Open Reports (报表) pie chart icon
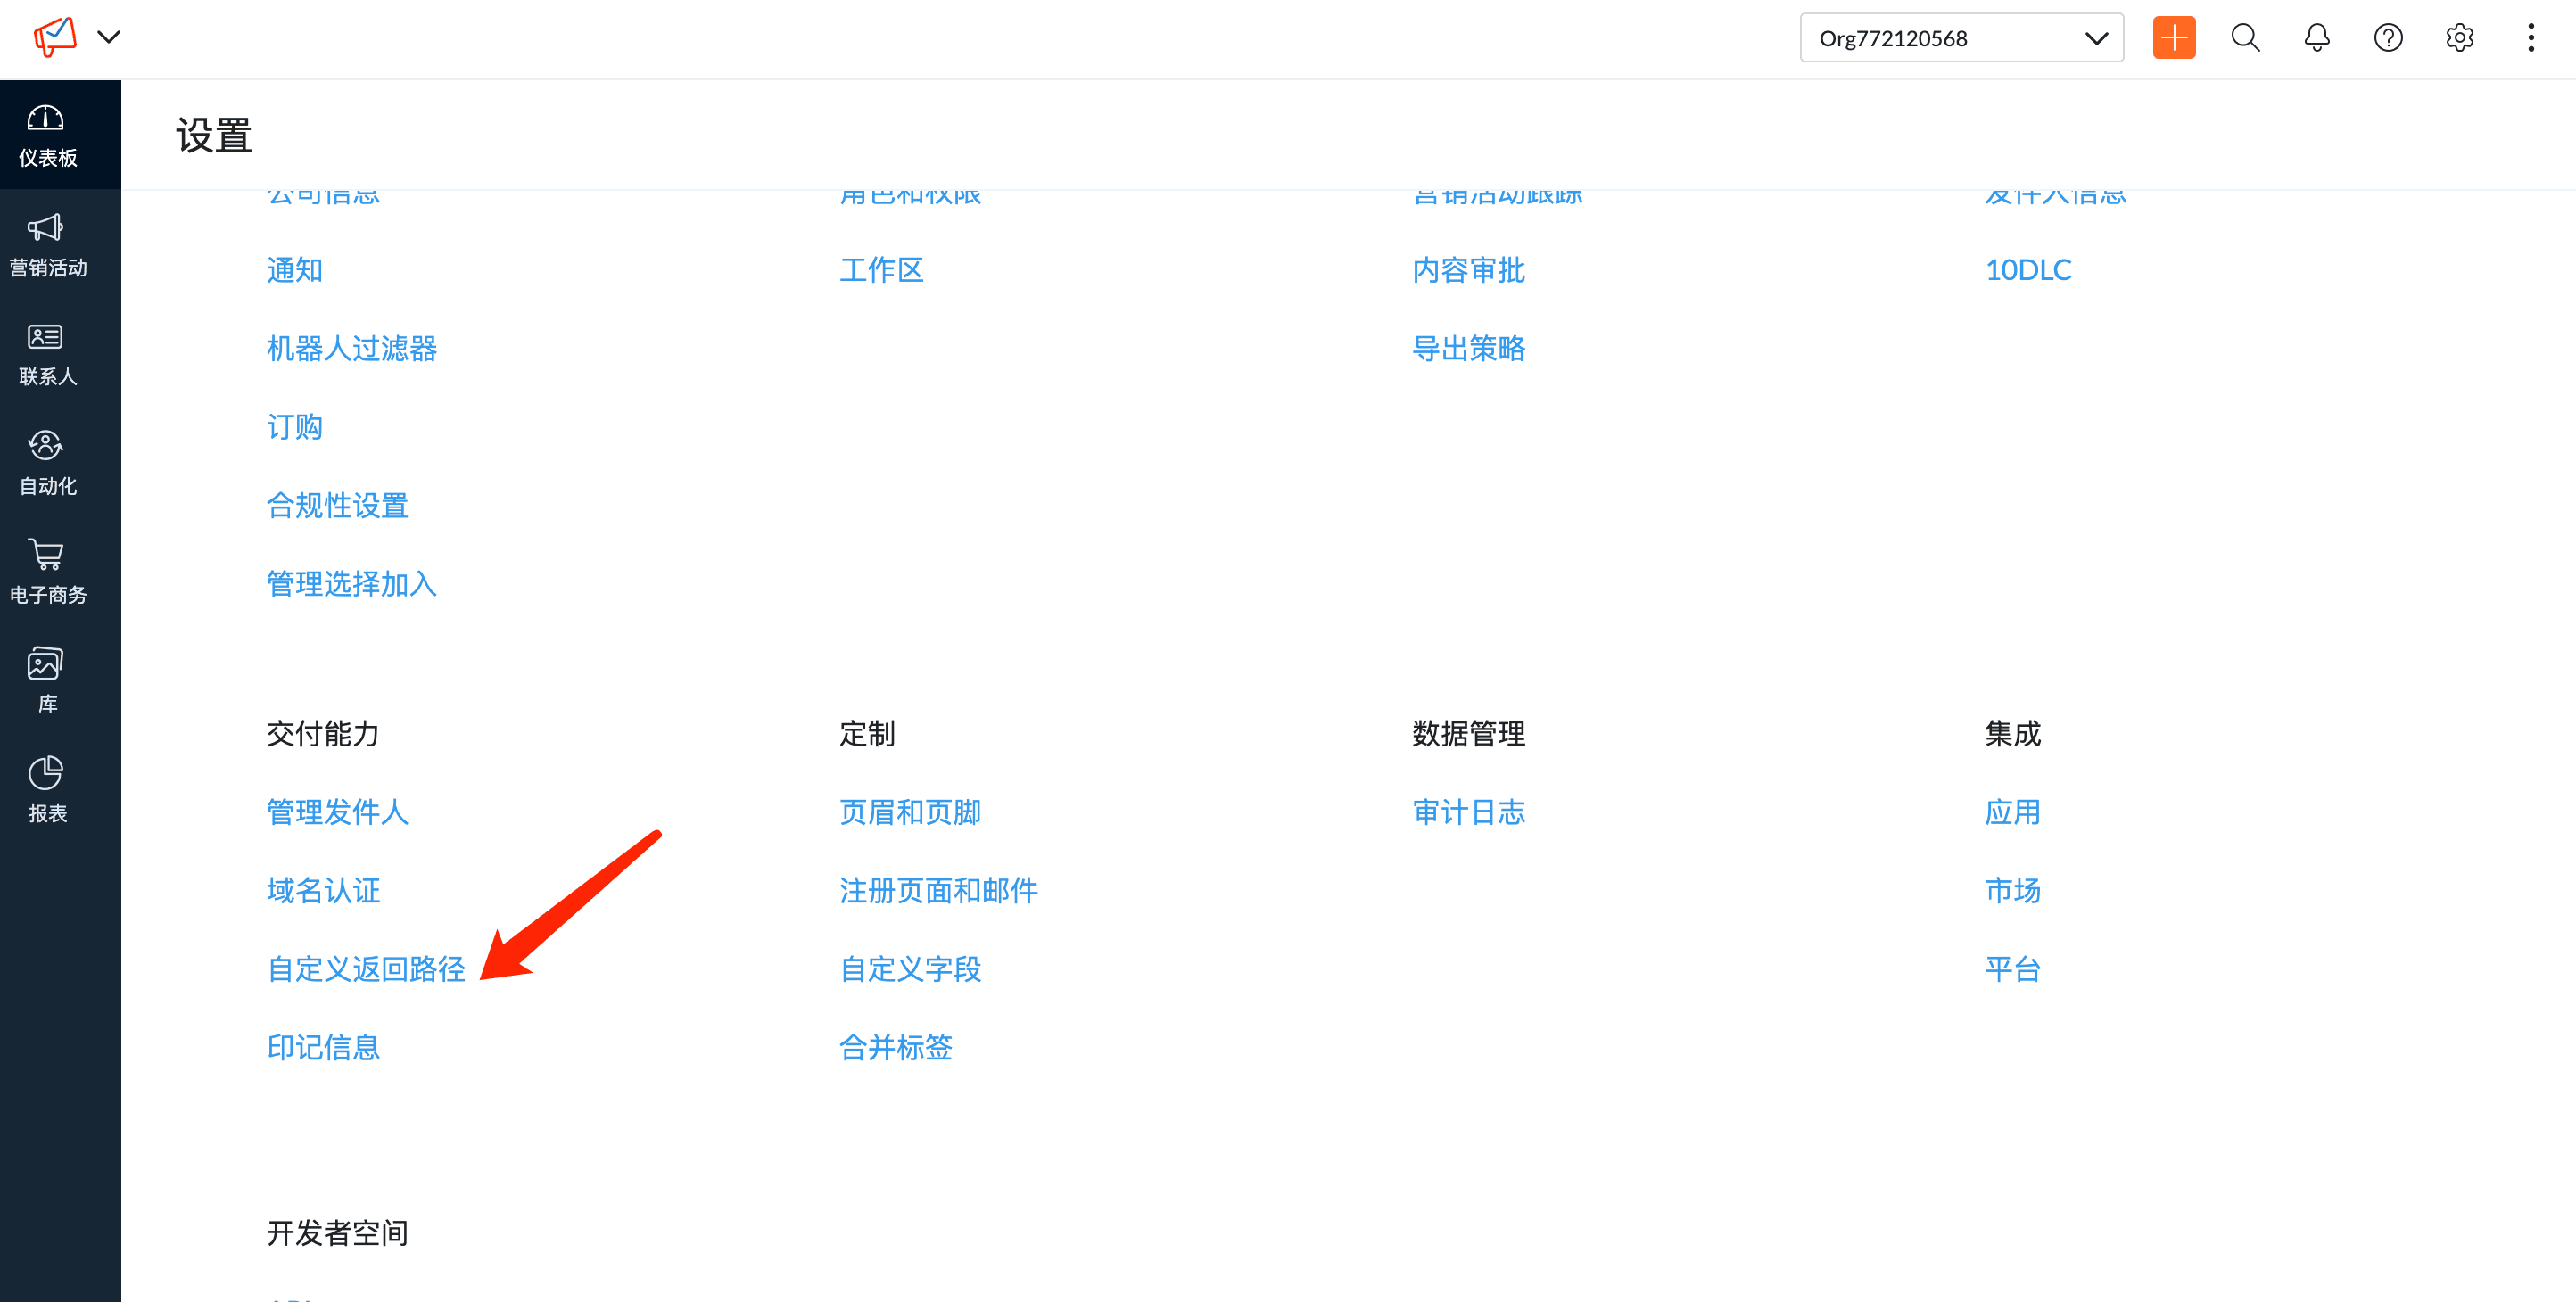This screenshot has width=2576, height=1302. pyautogui.click(x=46, y=788)
